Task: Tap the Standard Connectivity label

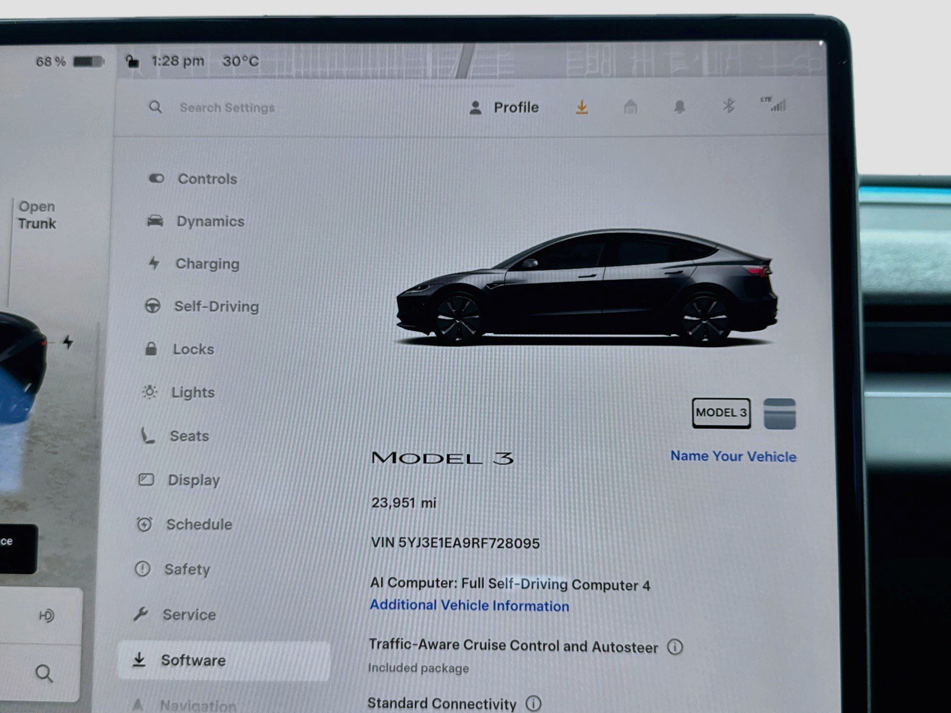Action: click(442, 703)
